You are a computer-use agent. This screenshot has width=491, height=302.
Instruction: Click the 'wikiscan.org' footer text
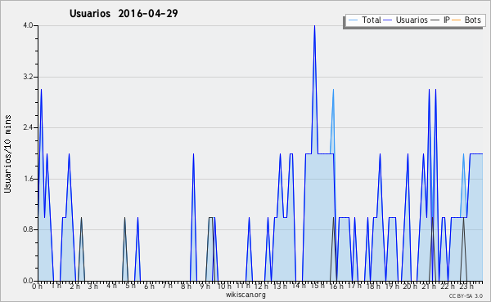click(245, 295)
